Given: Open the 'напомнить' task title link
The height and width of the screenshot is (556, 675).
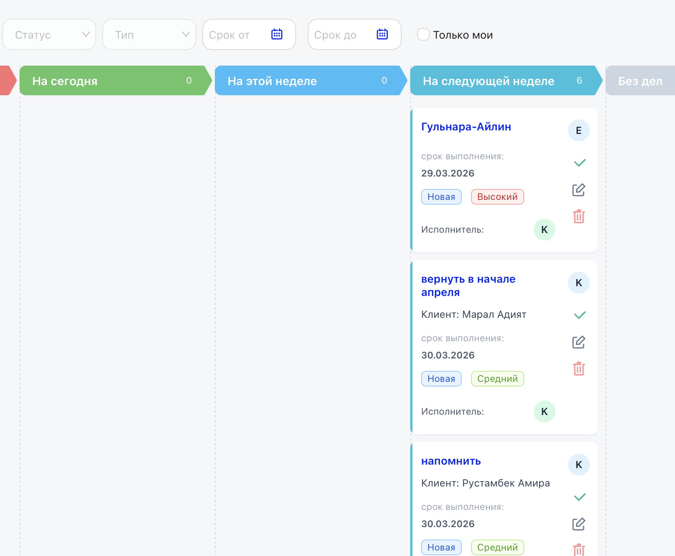Looking at the screenshot, I should click(x=451, y=461).
